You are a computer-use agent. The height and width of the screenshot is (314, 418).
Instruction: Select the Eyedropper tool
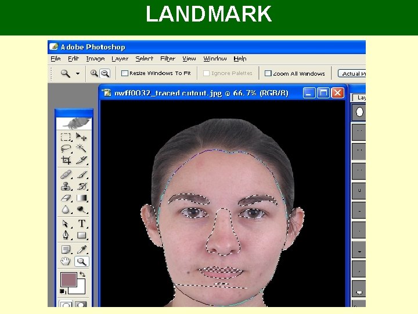click(81, 249)
